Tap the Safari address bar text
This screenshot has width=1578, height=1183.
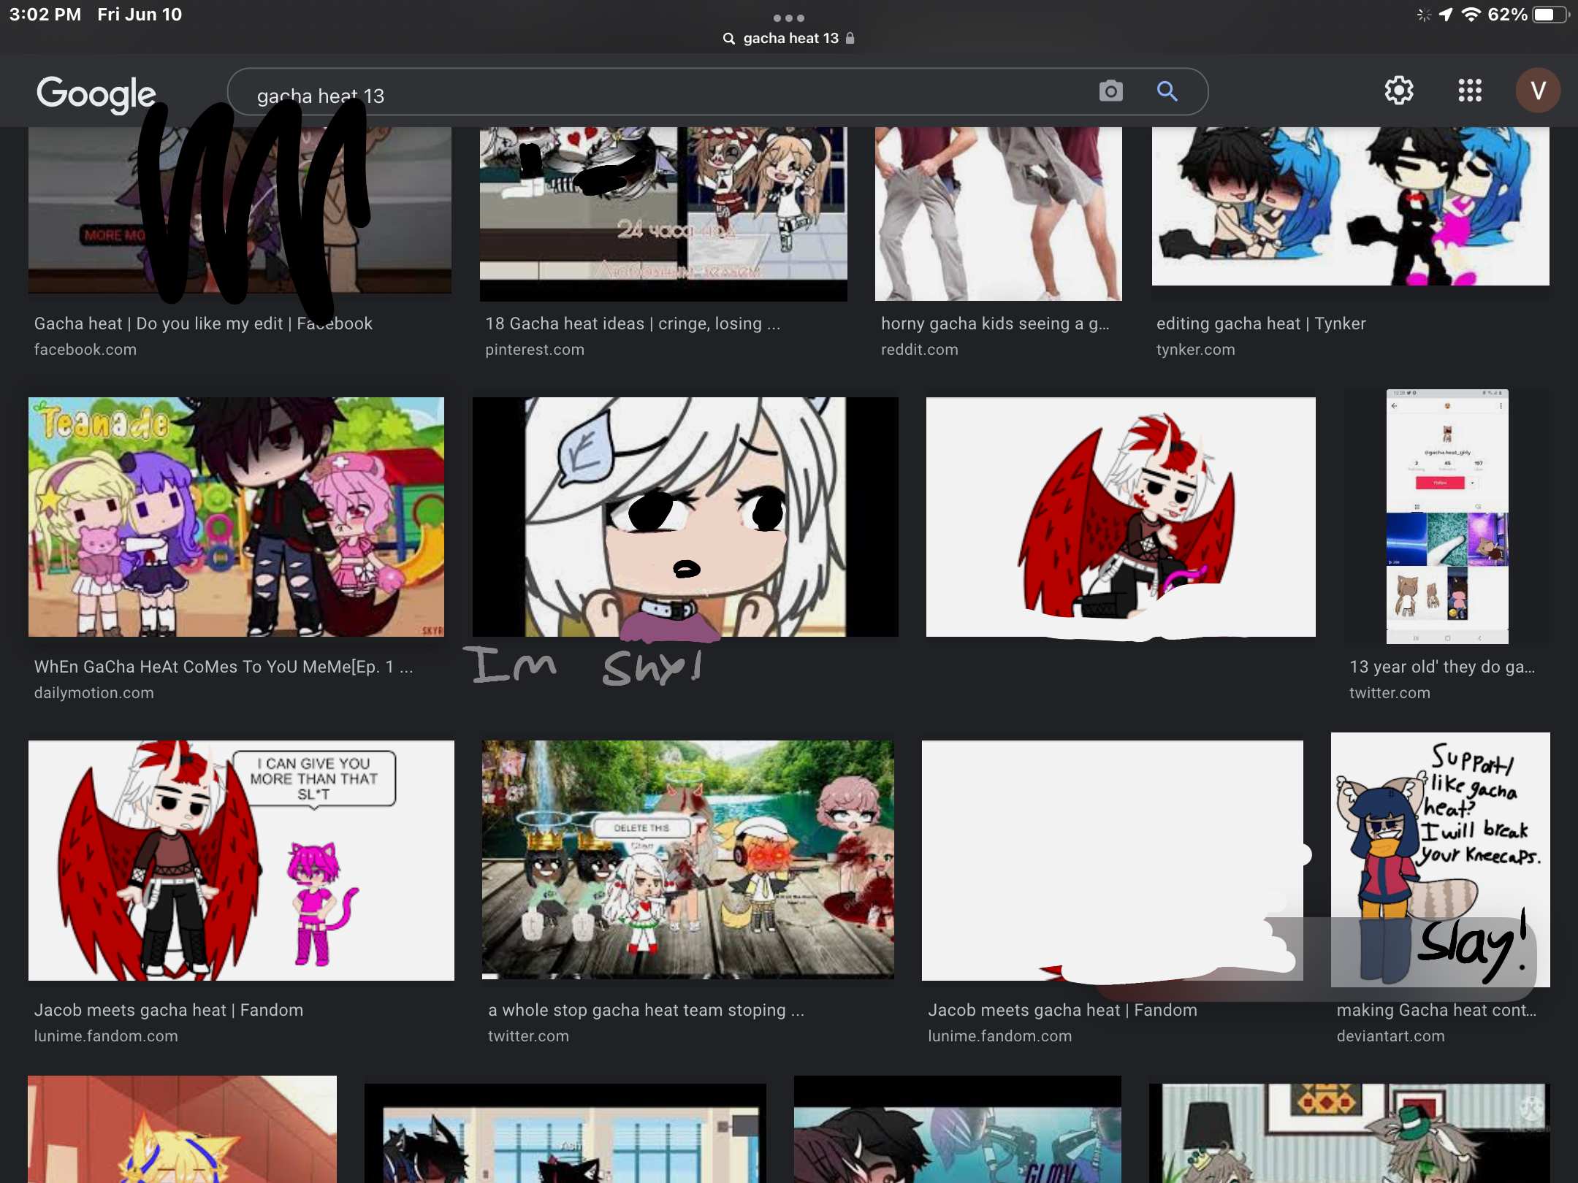[x=790, y=38]
